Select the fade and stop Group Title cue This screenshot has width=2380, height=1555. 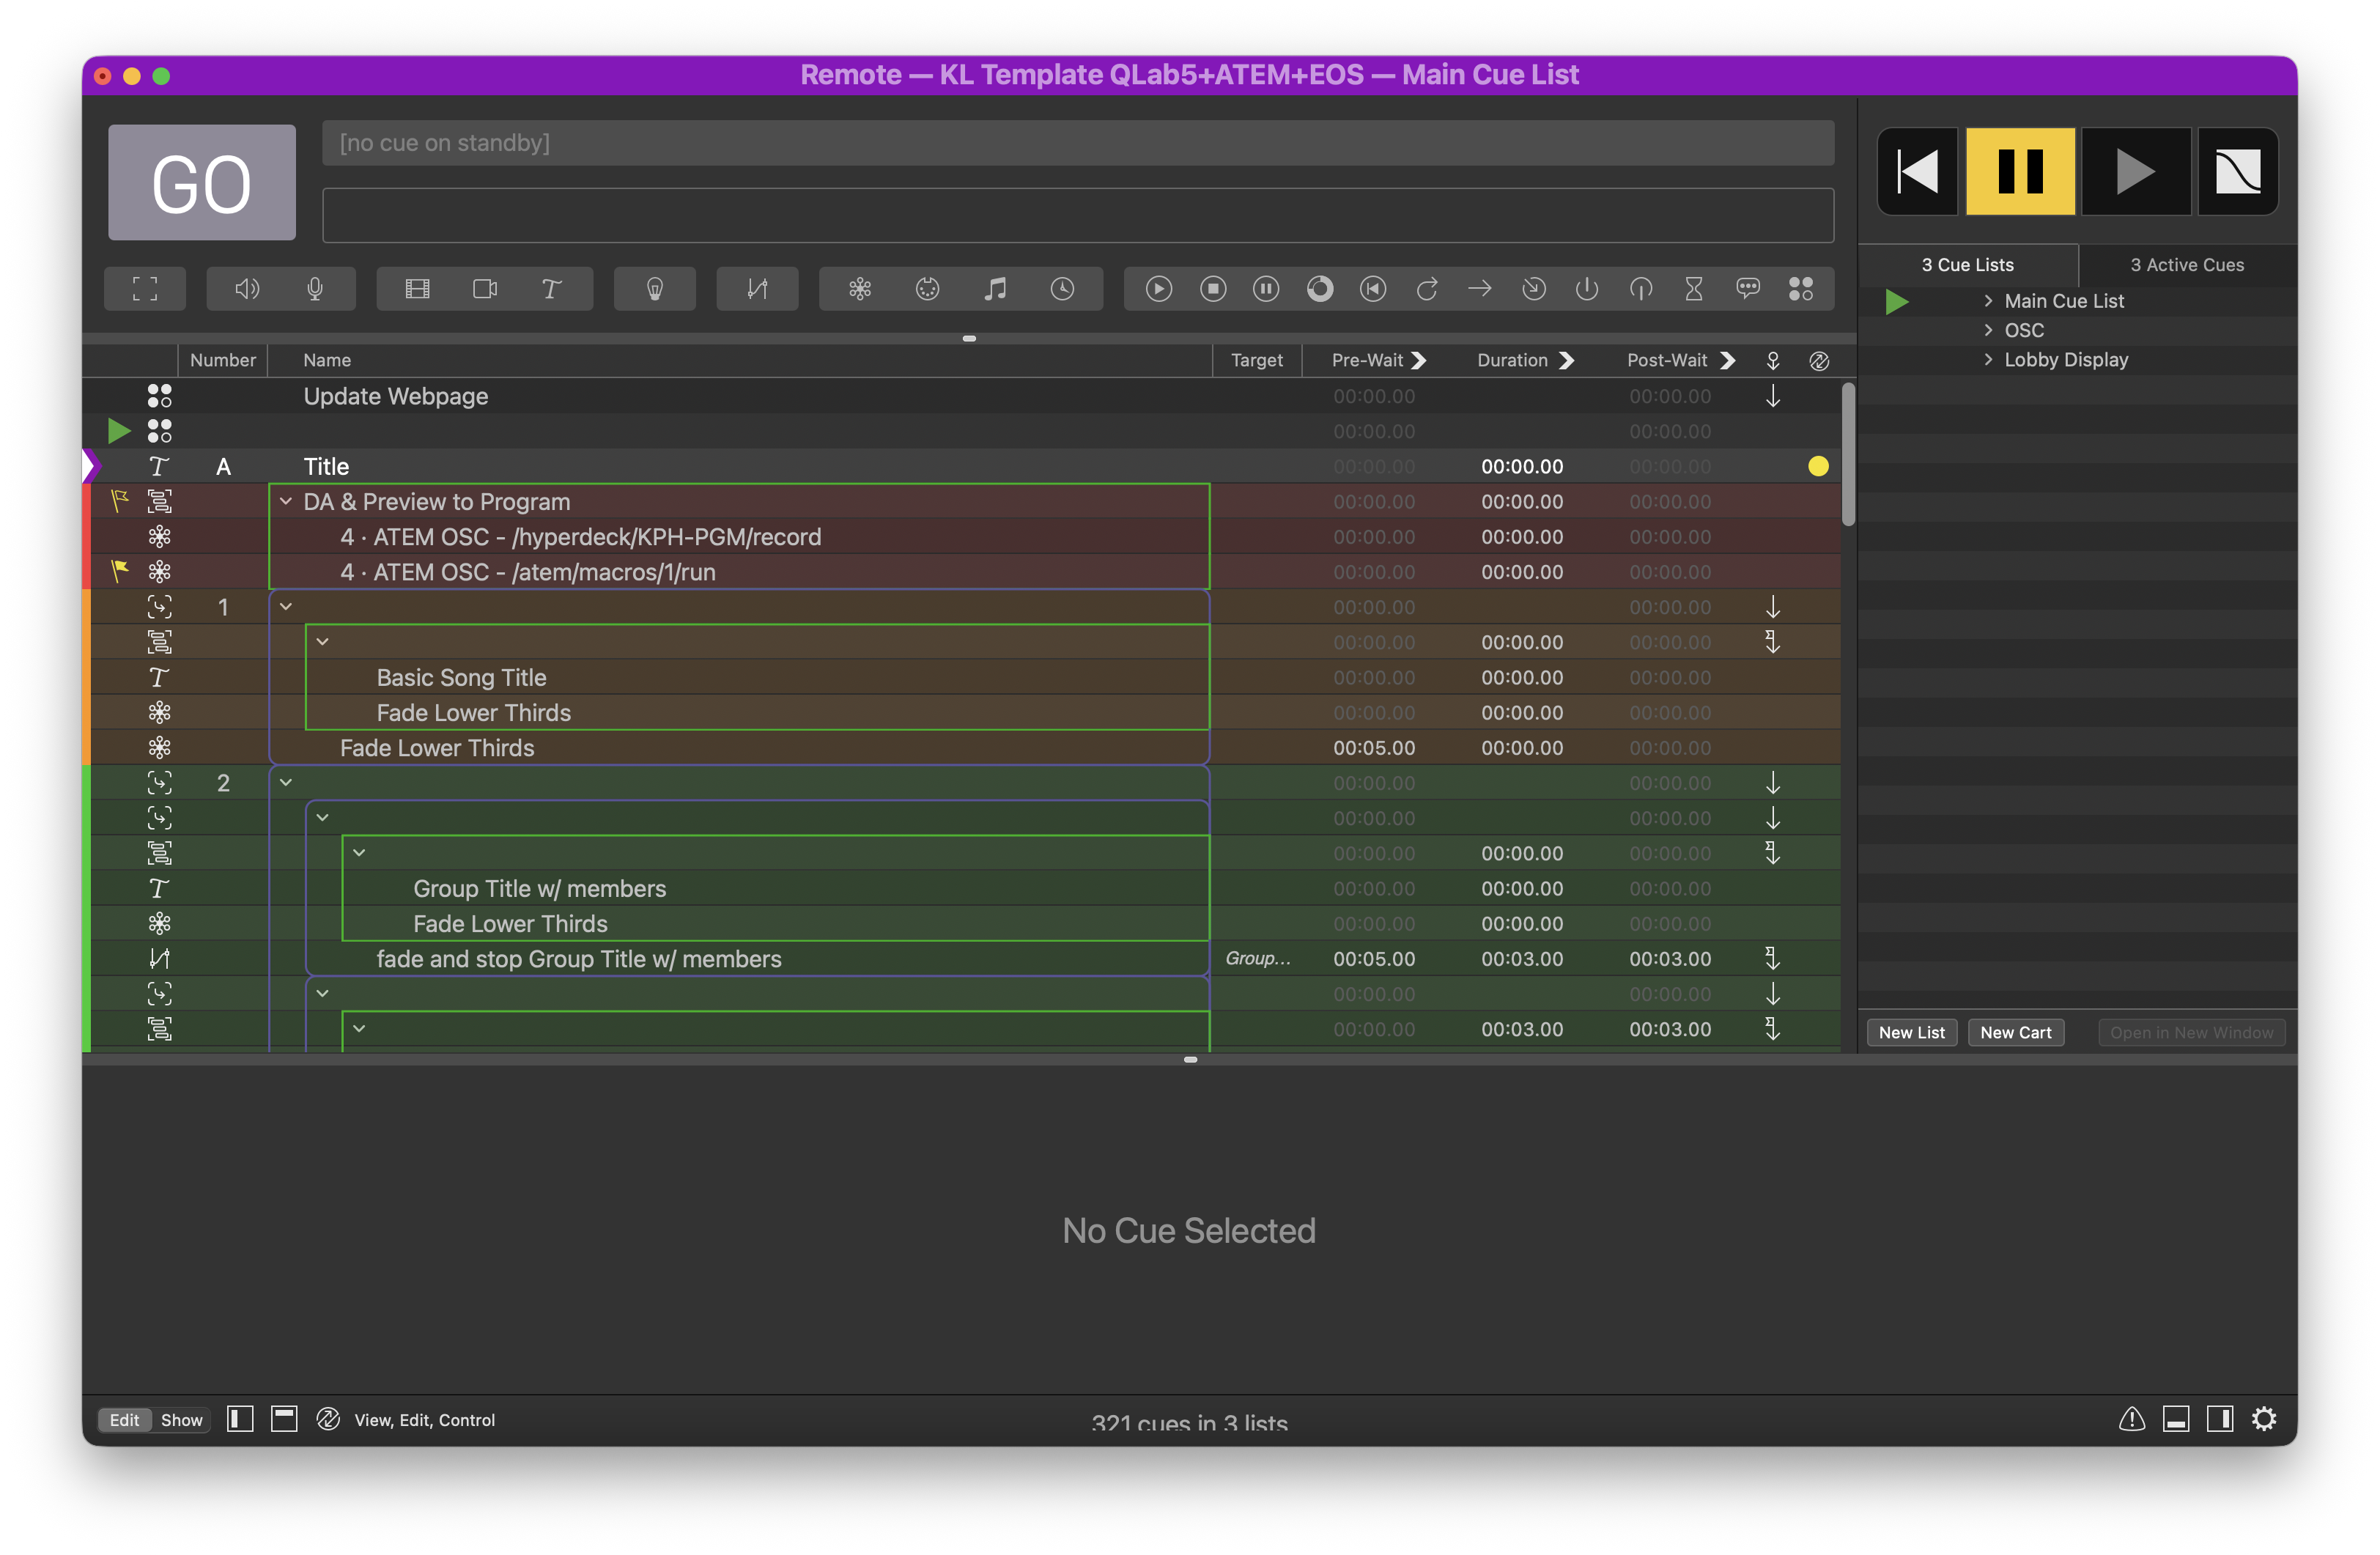click(x=960, y=959)
